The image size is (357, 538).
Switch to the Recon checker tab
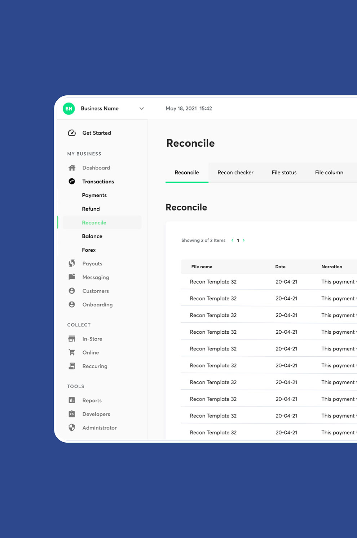click(x=235, y=173)
